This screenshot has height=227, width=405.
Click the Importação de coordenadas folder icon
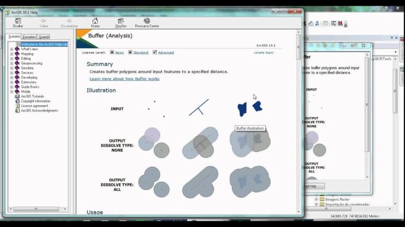coord(322,204)
